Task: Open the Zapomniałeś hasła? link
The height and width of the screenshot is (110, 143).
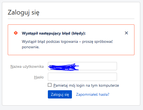Action: [x=93, y=94]
